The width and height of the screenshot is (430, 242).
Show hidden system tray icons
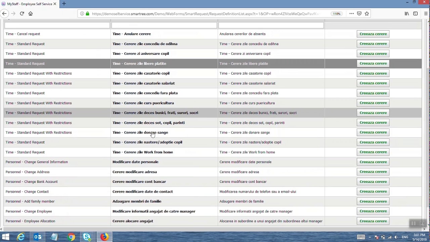click(x=370, y=237)
